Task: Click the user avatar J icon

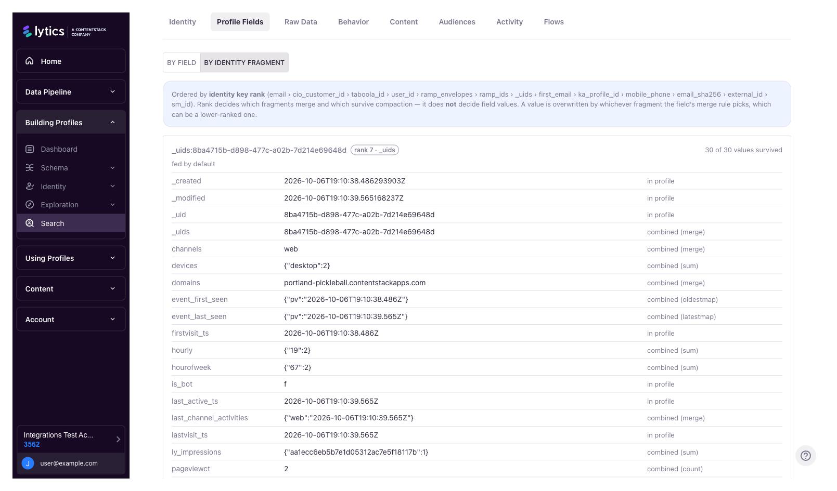Action: (x=28, y=463)
